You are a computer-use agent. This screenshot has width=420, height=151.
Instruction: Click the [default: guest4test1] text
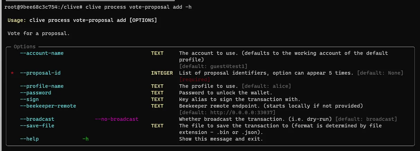213,66
